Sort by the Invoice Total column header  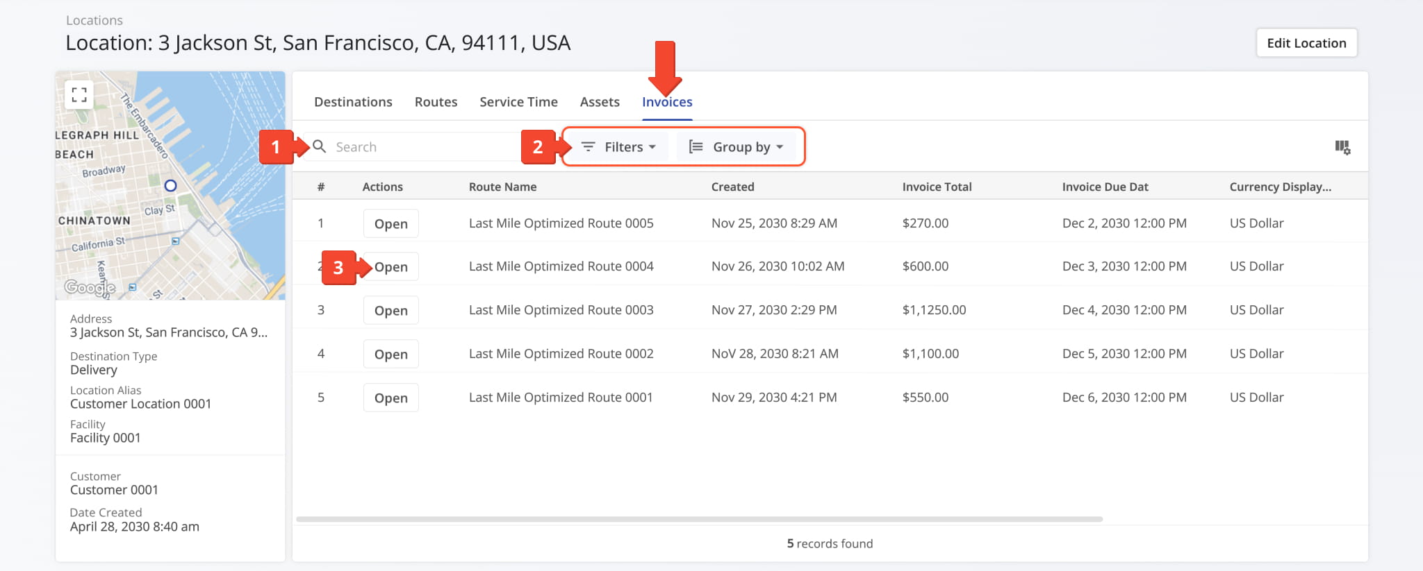(x=937, y=187)
